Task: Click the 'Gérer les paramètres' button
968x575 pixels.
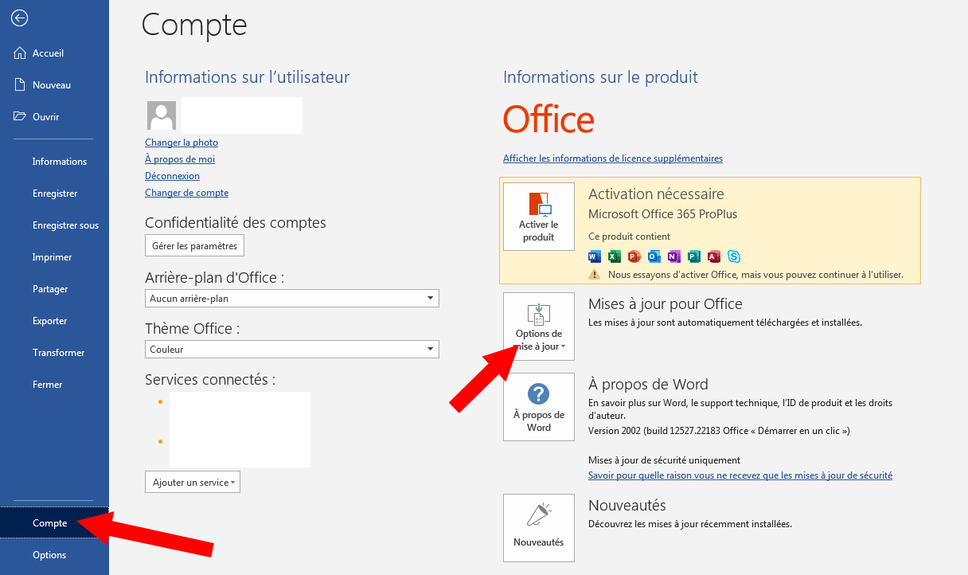Action: tap(194, 245)
